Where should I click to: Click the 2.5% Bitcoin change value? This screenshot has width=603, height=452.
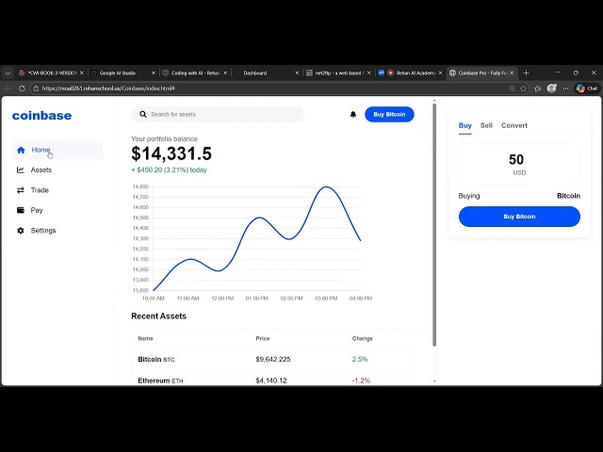pyautogui.click(x=360, y=360)
